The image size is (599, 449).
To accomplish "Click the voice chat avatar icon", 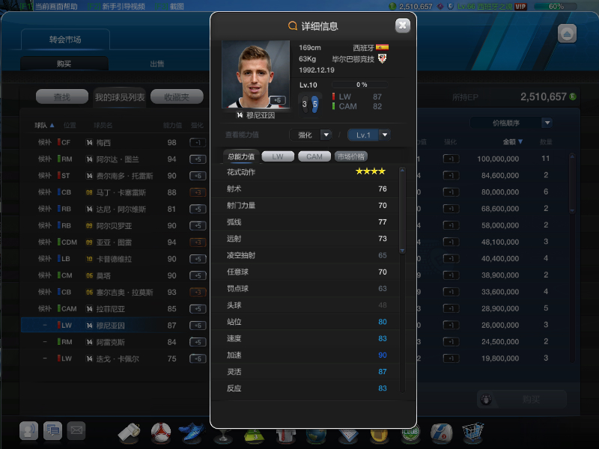I will [28, 431].
